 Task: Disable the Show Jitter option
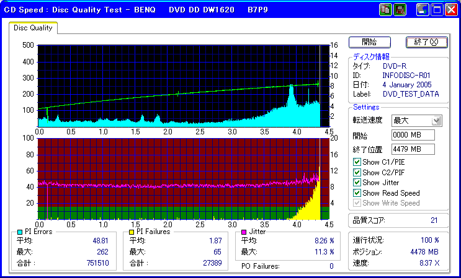pyautogui.click(x=357, y=183)
